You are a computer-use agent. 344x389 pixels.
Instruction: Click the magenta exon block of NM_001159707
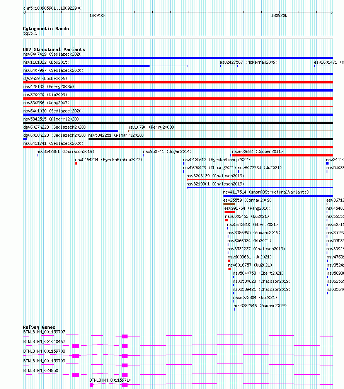tap(125, 336)
